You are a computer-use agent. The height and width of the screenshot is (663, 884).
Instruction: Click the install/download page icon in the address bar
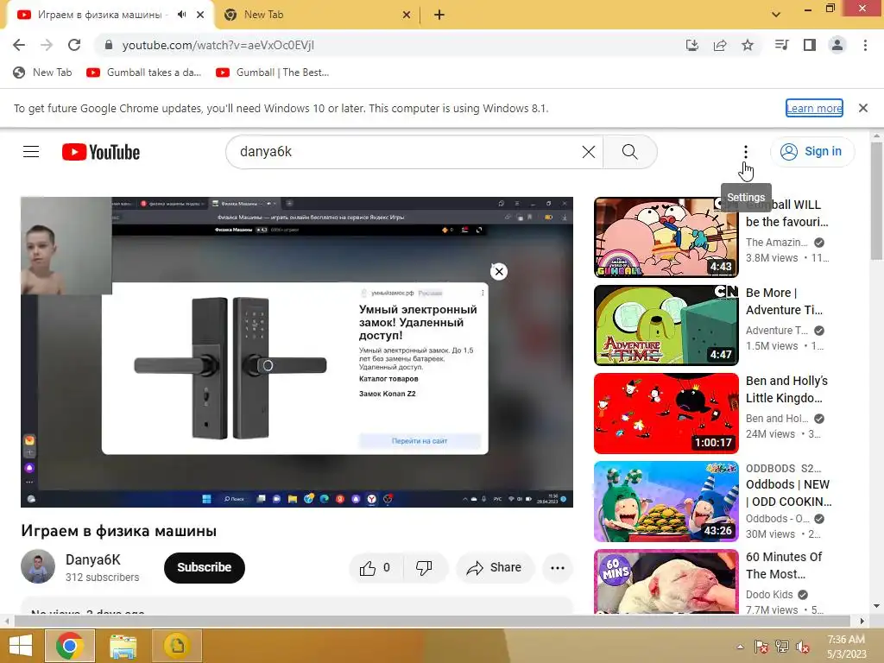click(691, 45)
